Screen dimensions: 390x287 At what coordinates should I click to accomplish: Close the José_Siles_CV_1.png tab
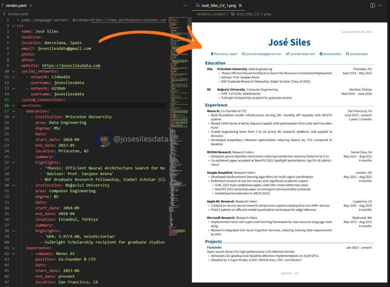[240, 5]
